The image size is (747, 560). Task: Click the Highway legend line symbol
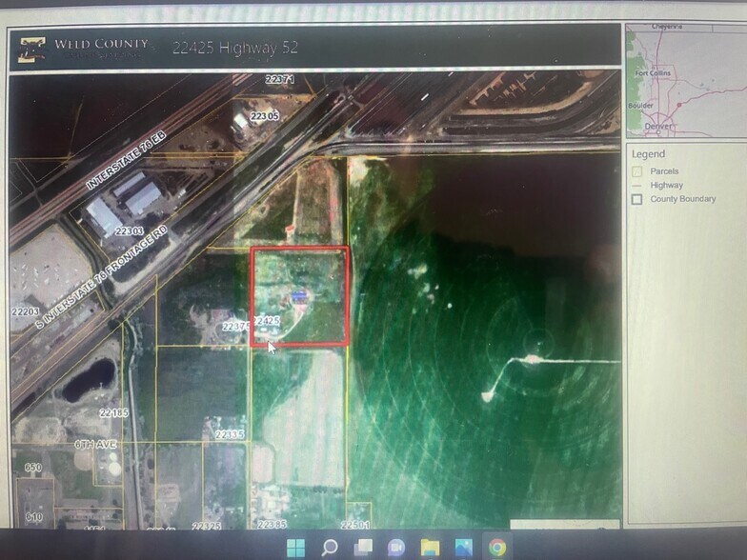click(636, 186)
